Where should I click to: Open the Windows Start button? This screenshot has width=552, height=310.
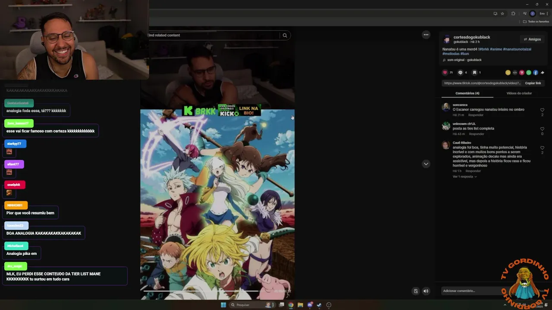coord(223,305)
